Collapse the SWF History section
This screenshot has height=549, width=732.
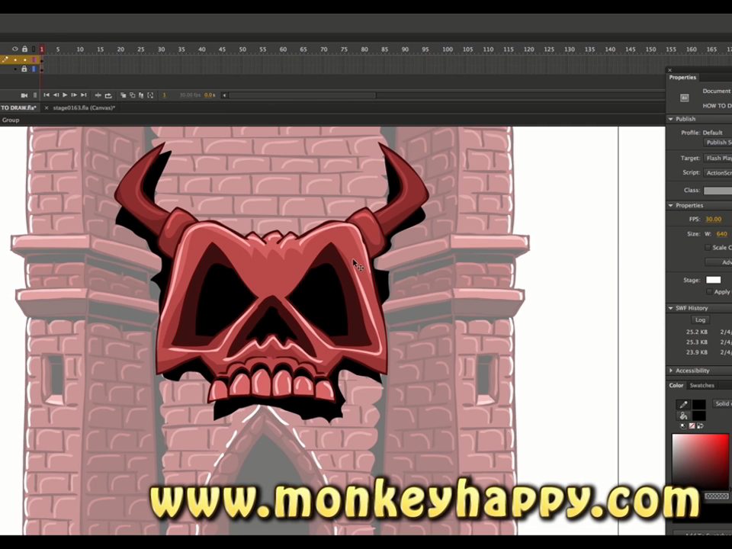pos(671,308)
